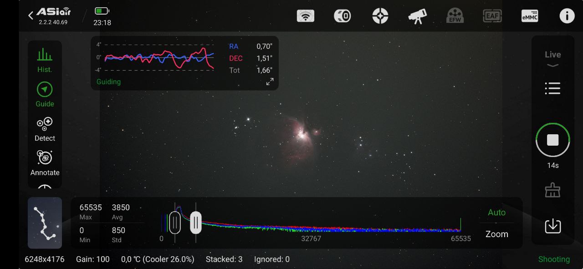The image size is (583, 269).
Task: Enable Auto histogram stretch
Action: pyautogui.click(x=496, y=213)
